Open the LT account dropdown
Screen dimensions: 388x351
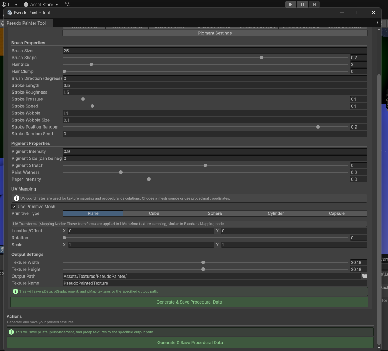pyautogui.click(x=10, y=5)
